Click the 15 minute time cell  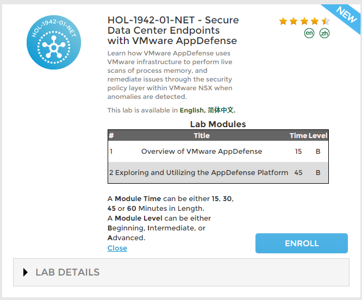coord(298,152)
